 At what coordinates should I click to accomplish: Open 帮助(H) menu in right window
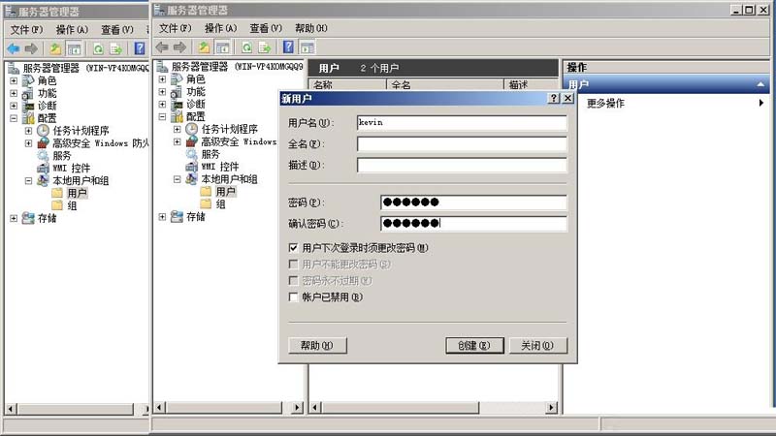pyautogui.click(x=310, y=28)
